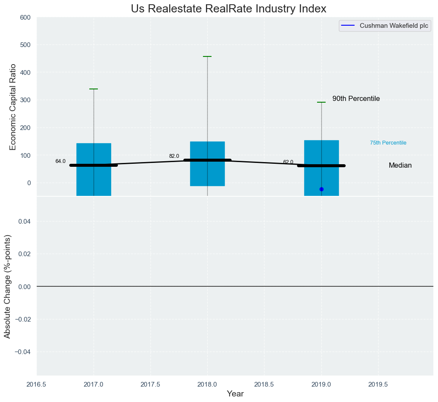Click the green whisker cap above 2017
The width and height of the screenshot is (438, 402).
tap(94, 89)
